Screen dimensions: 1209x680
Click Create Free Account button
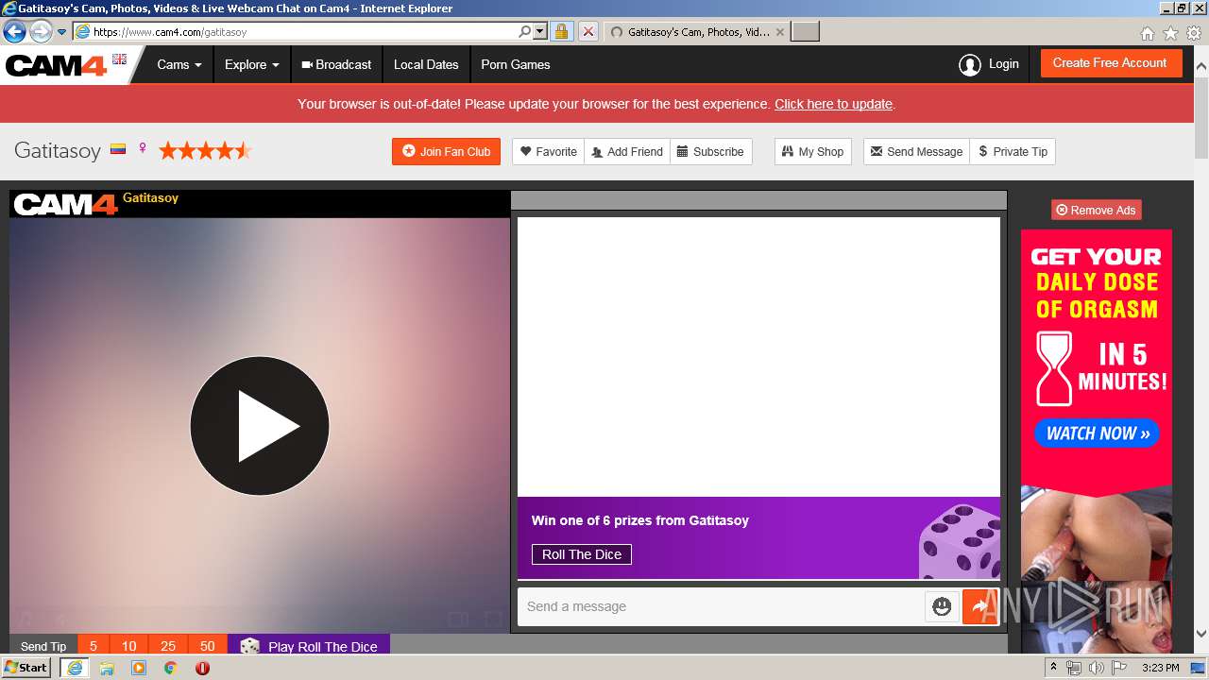1110,63
